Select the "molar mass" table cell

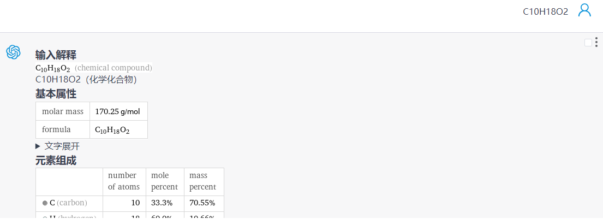pyautogui.click(x=63, y=111)
